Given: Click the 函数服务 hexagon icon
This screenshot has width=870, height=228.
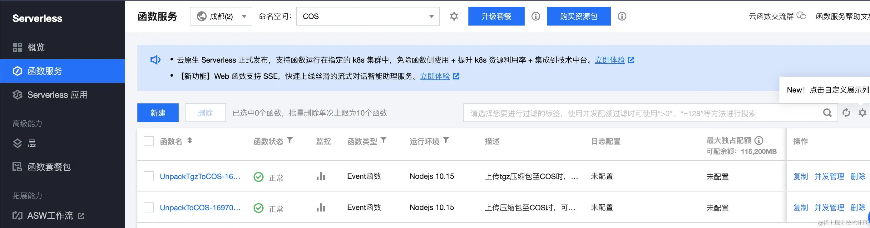Looking at the screenshot, I should [x=17, y=71].
